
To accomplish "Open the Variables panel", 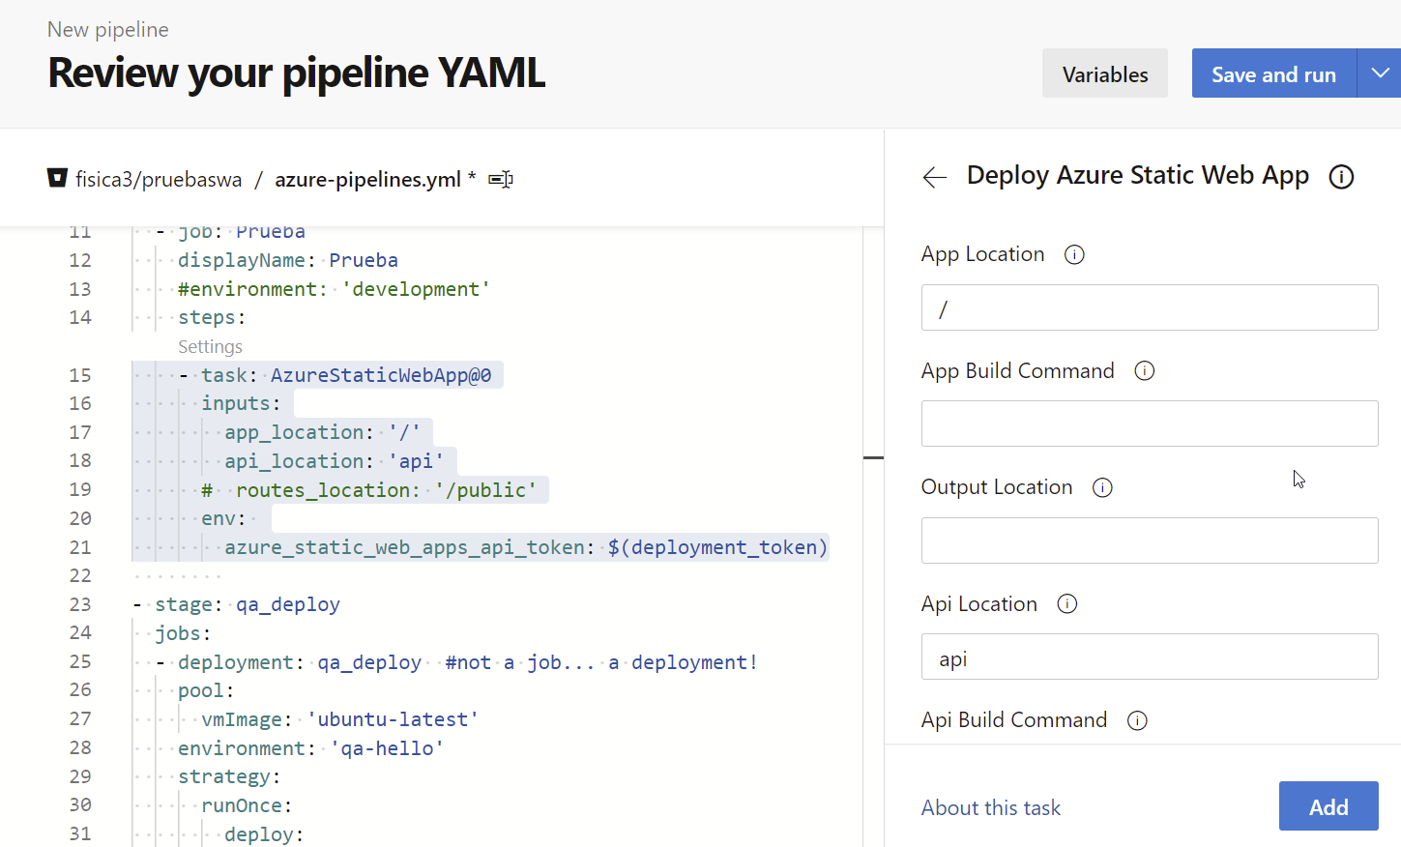I will click(x=1105, y=73).
